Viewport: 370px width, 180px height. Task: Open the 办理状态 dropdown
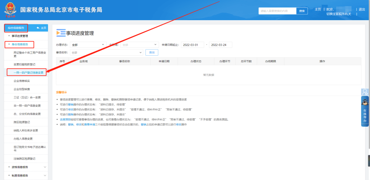88,45
